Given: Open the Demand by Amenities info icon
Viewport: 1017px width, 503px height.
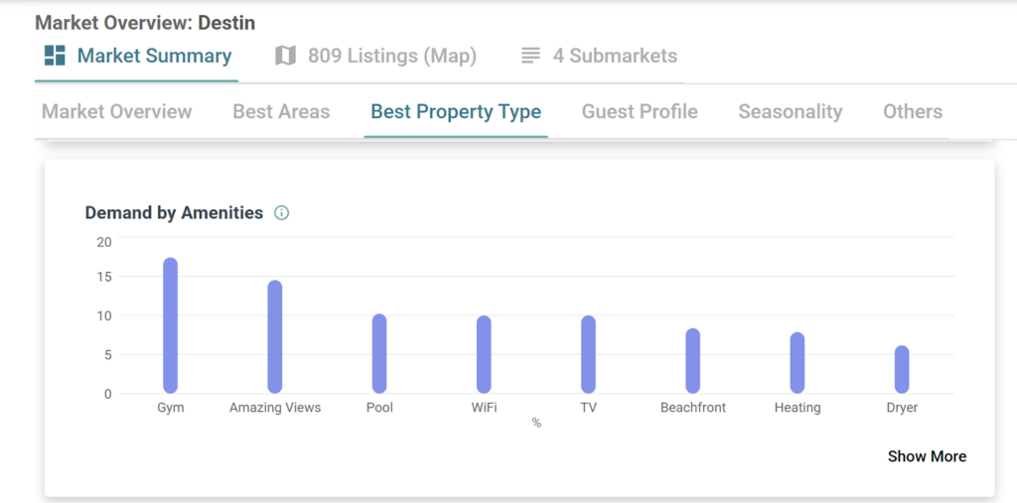Looking at the screenshot, I should pyautogui.click(x=281, y=212).
